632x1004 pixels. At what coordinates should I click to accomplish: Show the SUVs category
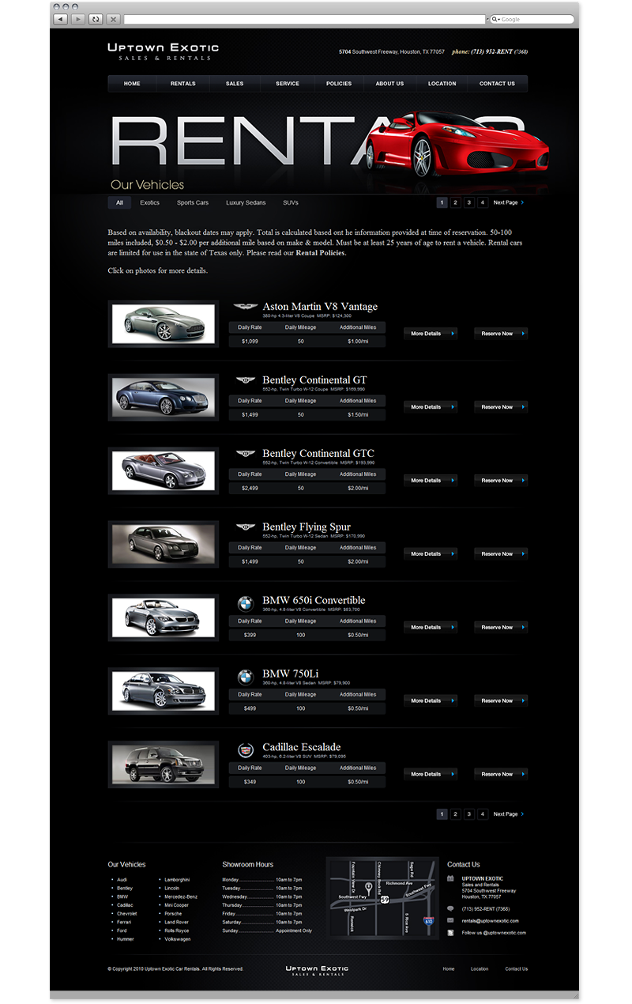[291, 203]
